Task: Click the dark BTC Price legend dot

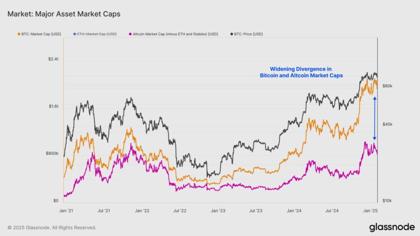Action: pyautogui.click(x=232, y=34)
